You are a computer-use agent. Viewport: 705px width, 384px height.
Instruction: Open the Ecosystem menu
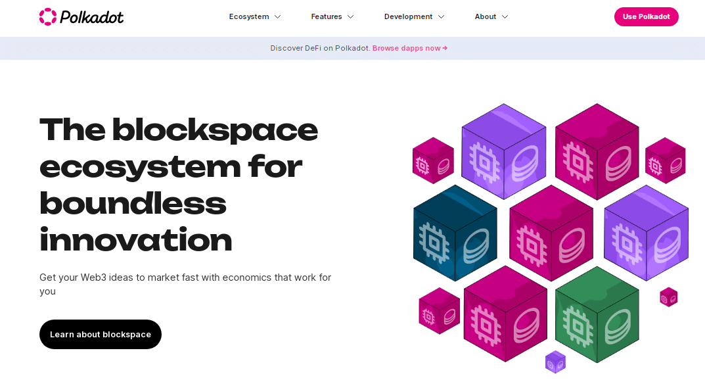[x=249, y=16]
